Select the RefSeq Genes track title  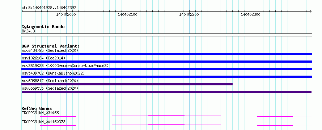pyautogui.click(x=37, y=108)
